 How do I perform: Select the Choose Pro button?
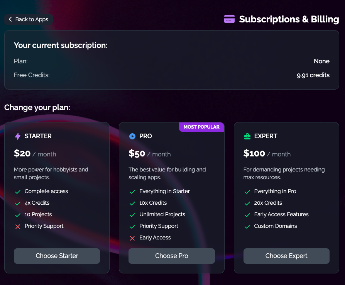pos(172,256)
